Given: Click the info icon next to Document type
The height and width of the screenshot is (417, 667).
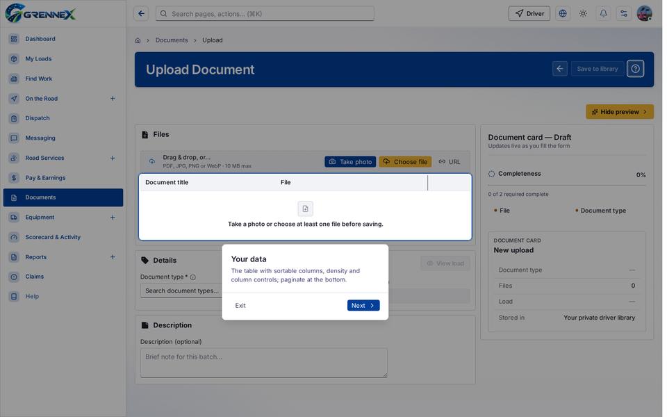Looking at the screenshot, I should tap(193, 277).
